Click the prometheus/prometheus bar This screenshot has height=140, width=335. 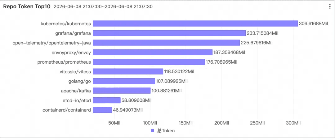(x=149, y=62)
